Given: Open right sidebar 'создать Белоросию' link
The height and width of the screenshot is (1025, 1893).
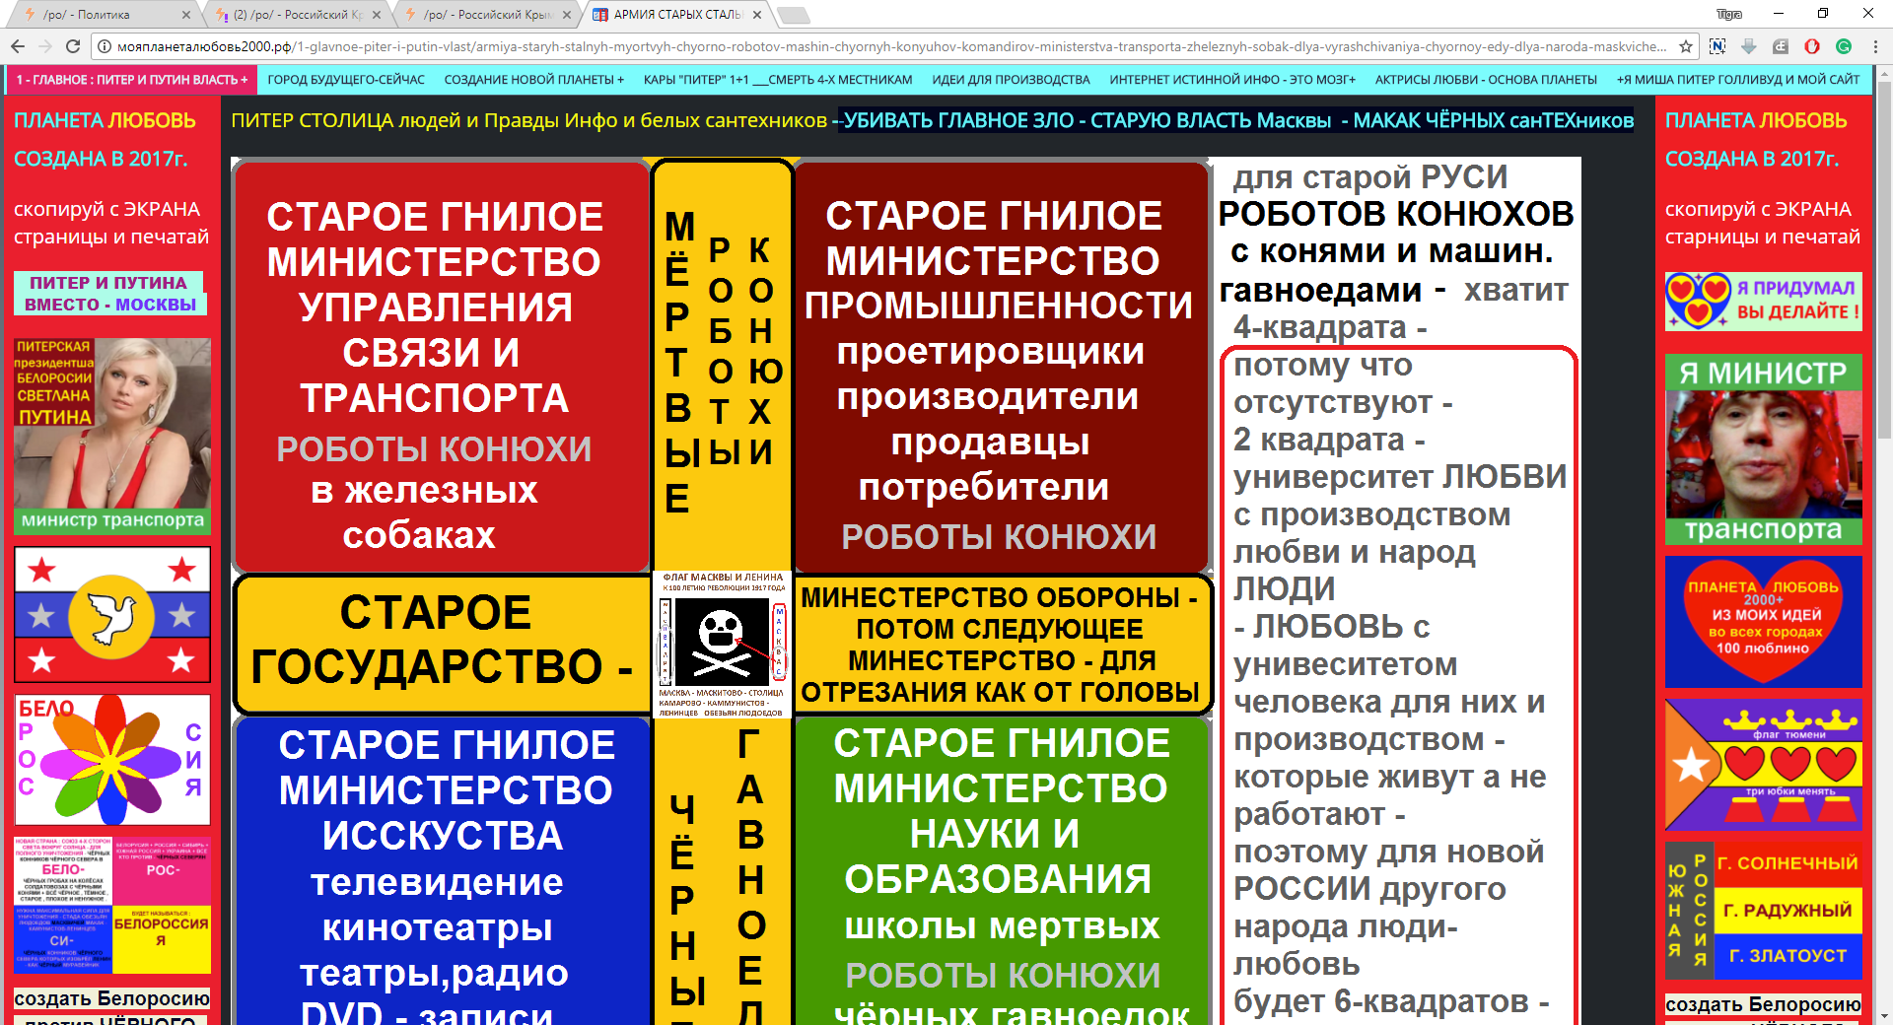Looking at the screenshot, I should (1763, 1004).
